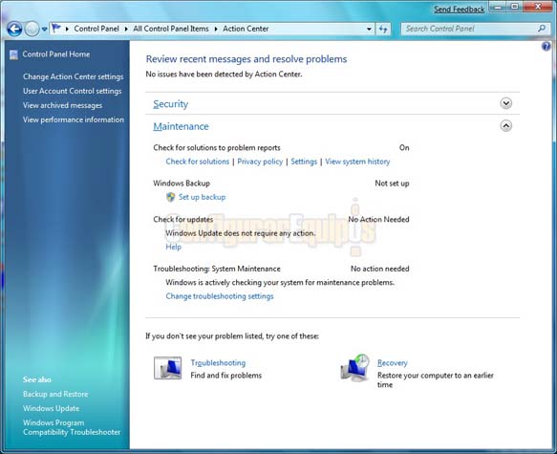Viewport: 557px width, 454px height.
Task: Click the 'Check for updates' label
Action: pyautogui.click(x=182, y=219)
